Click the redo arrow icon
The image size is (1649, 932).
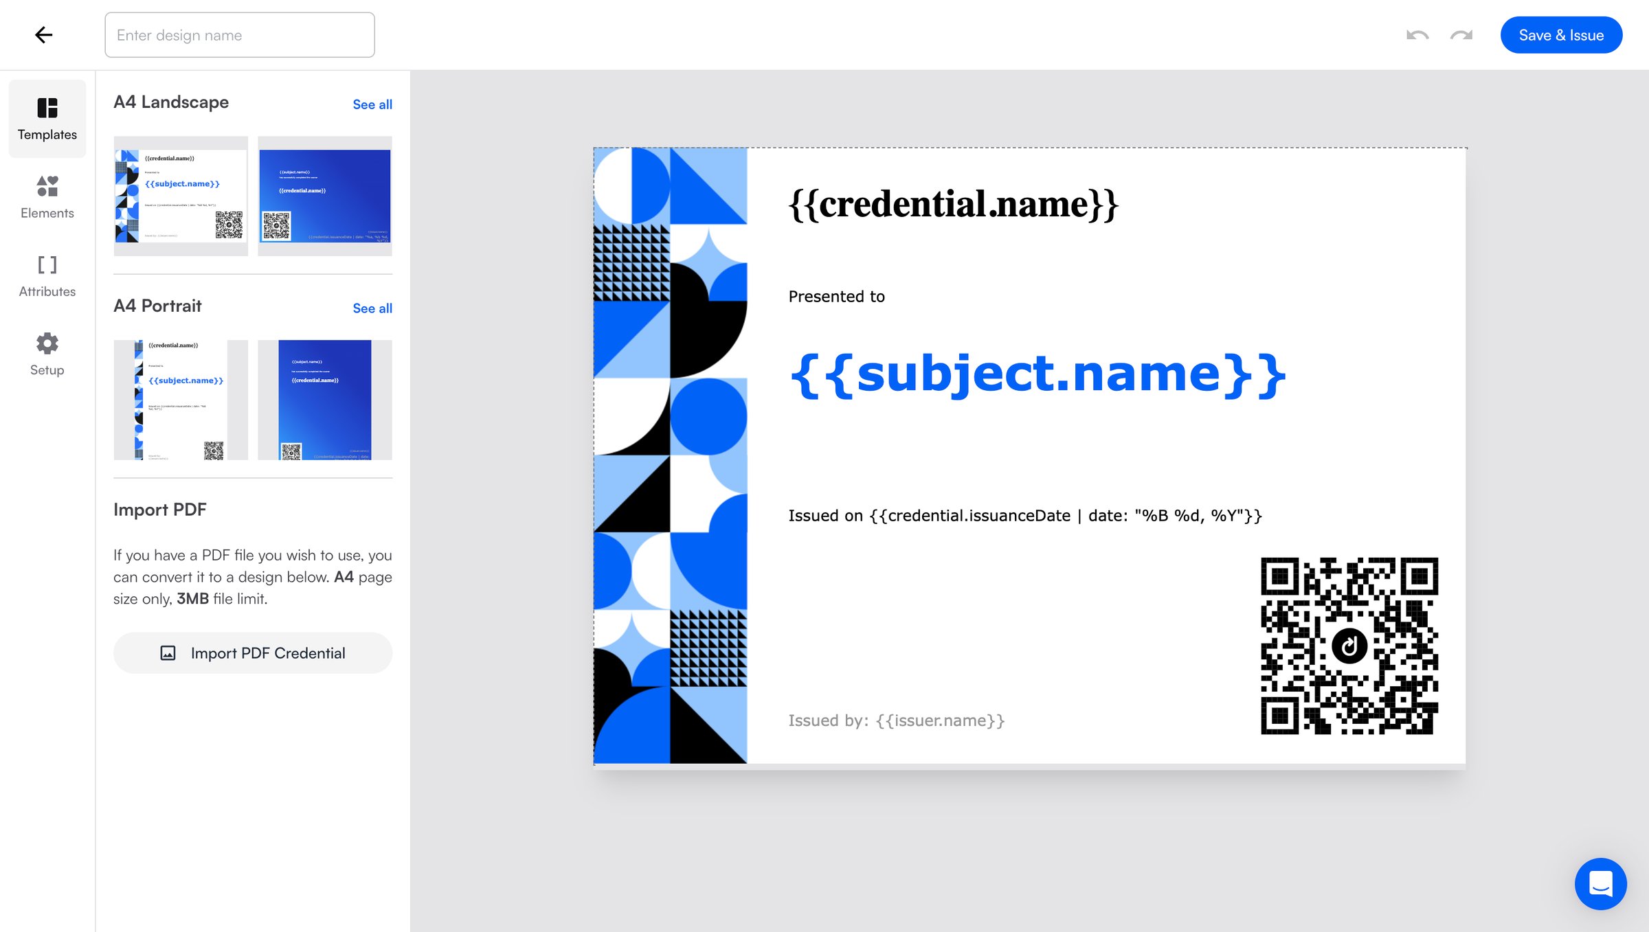pyautogui.click(x=1461, y=35)
